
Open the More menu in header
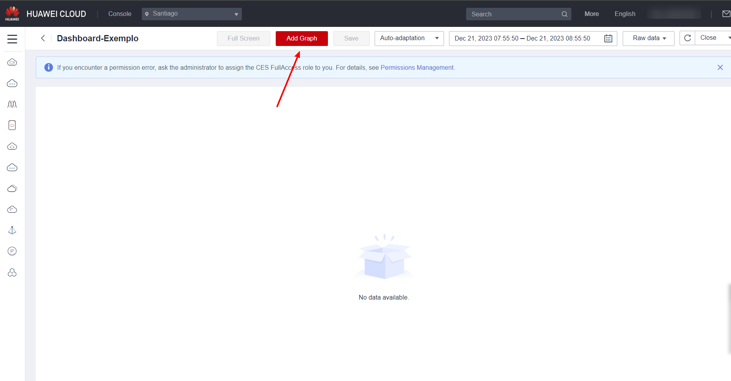pos(592,14)
